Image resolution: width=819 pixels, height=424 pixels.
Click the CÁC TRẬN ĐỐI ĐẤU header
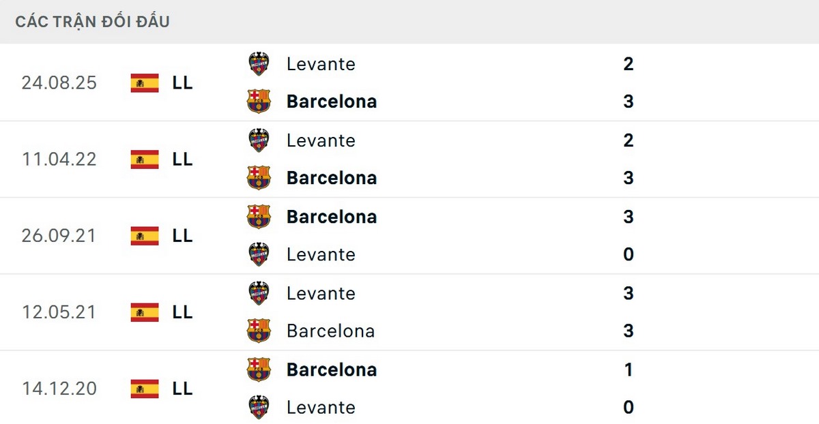point(91,21)
